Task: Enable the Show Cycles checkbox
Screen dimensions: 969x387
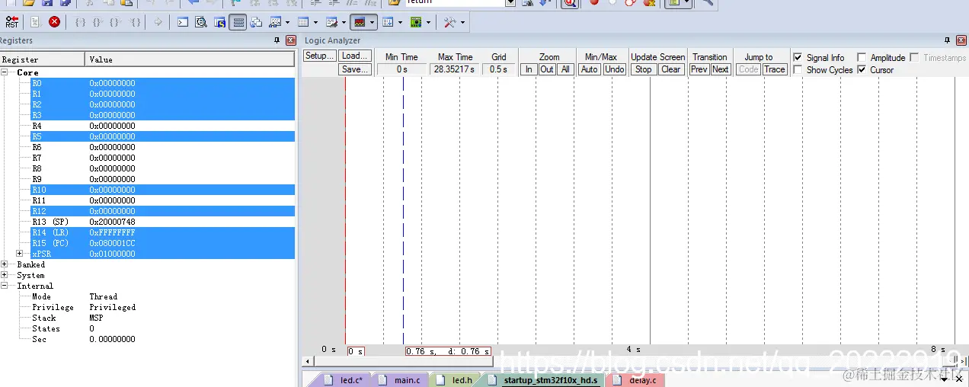Action: (798, 69)
